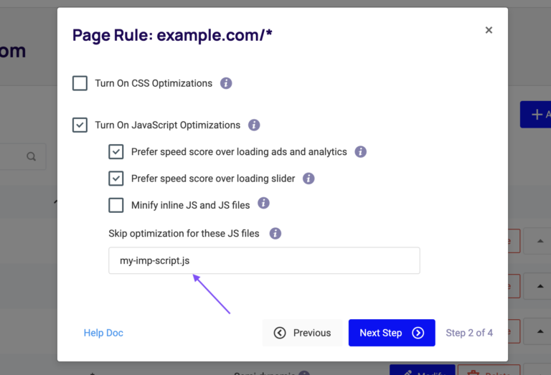Click the blue plus add button
Screen dimensions: 551x375
tap(537, 115)
